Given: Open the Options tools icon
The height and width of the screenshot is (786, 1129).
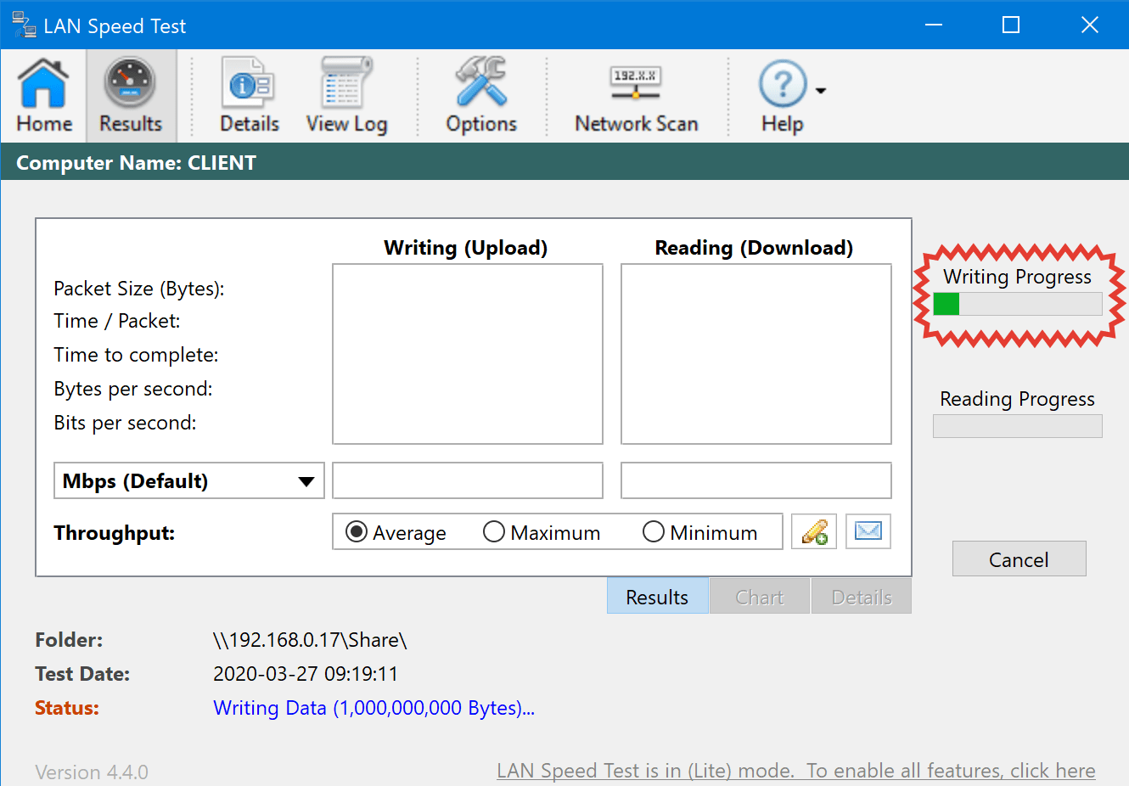Looking at the screenshot, I should point(481,95).
